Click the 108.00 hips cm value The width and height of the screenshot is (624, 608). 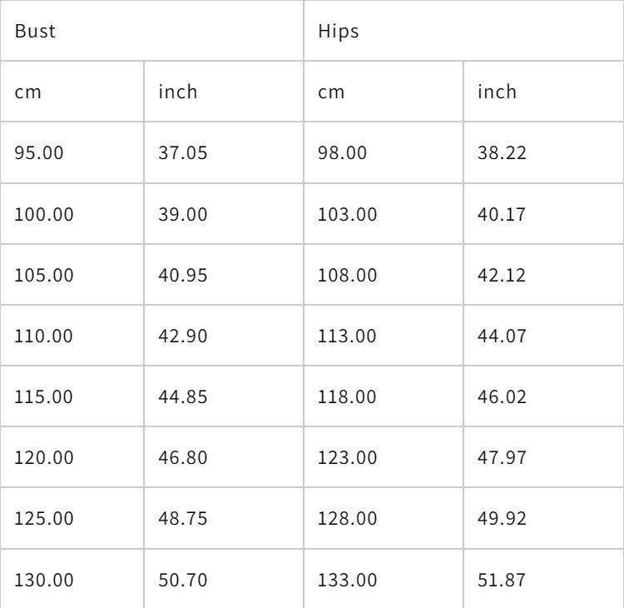[347, 275]
